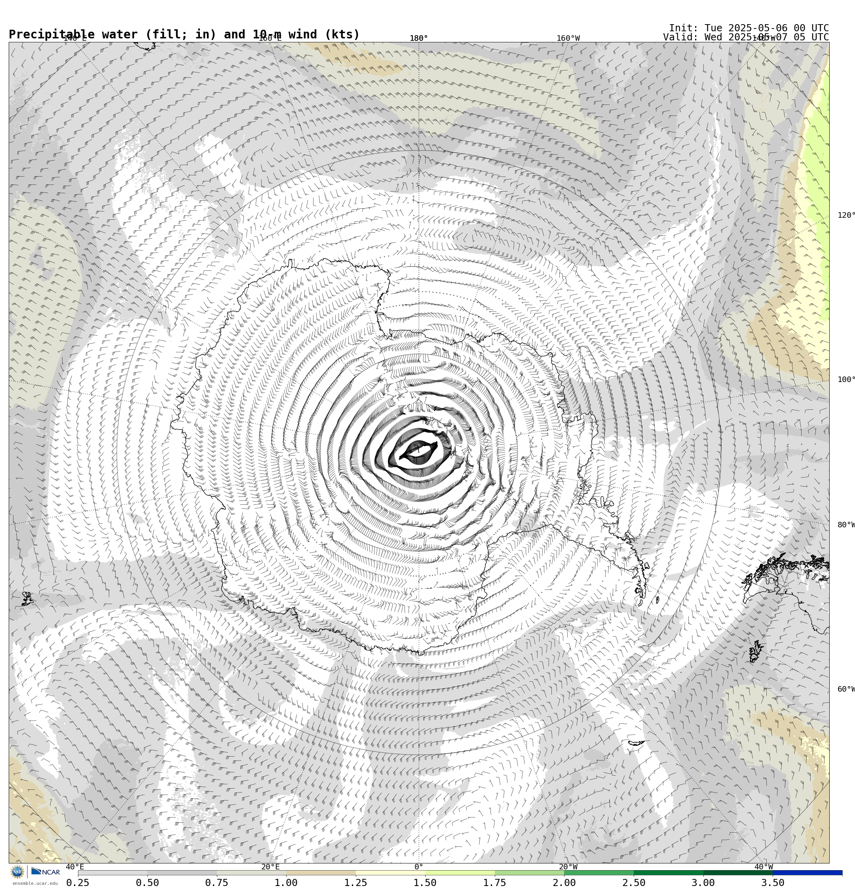Pick the yellow-green 1.50–1.75 colorbar segment

pos(460,873)
